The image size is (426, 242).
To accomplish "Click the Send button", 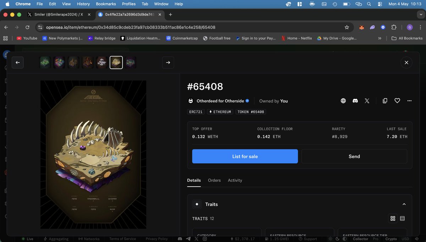I will pos(354,156).
